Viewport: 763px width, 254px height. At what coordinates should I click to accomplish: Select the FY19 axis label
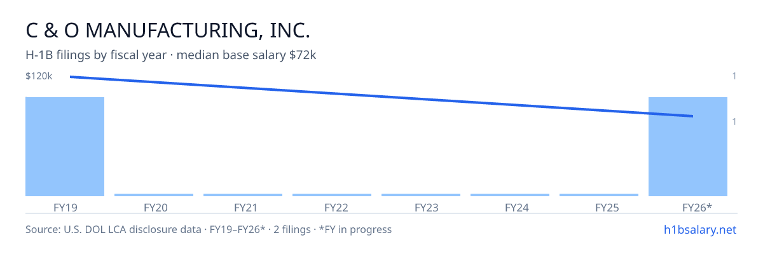click(x=66, y=208)
